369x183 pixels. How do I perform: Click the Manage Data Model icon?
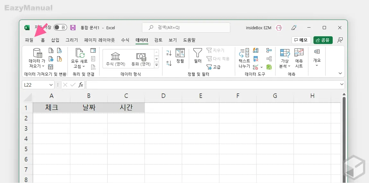pos(269,67)
